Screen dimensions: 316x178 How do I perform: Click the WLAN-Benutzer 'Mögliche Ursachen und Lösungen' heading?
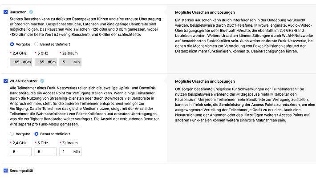pyautogui.click(x=205, y=81)
